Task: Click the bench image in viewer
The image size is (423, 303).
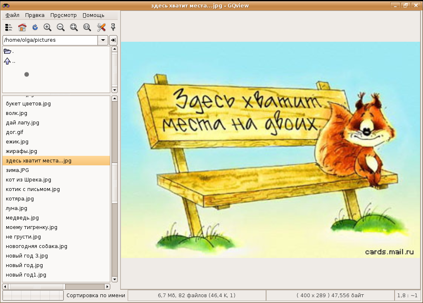Action: point(270,150)
